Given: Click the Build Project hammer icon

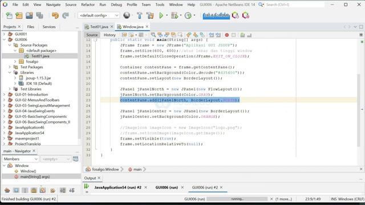Looking at the screenshot, I should pyautogui.click(x=140, y=15).
